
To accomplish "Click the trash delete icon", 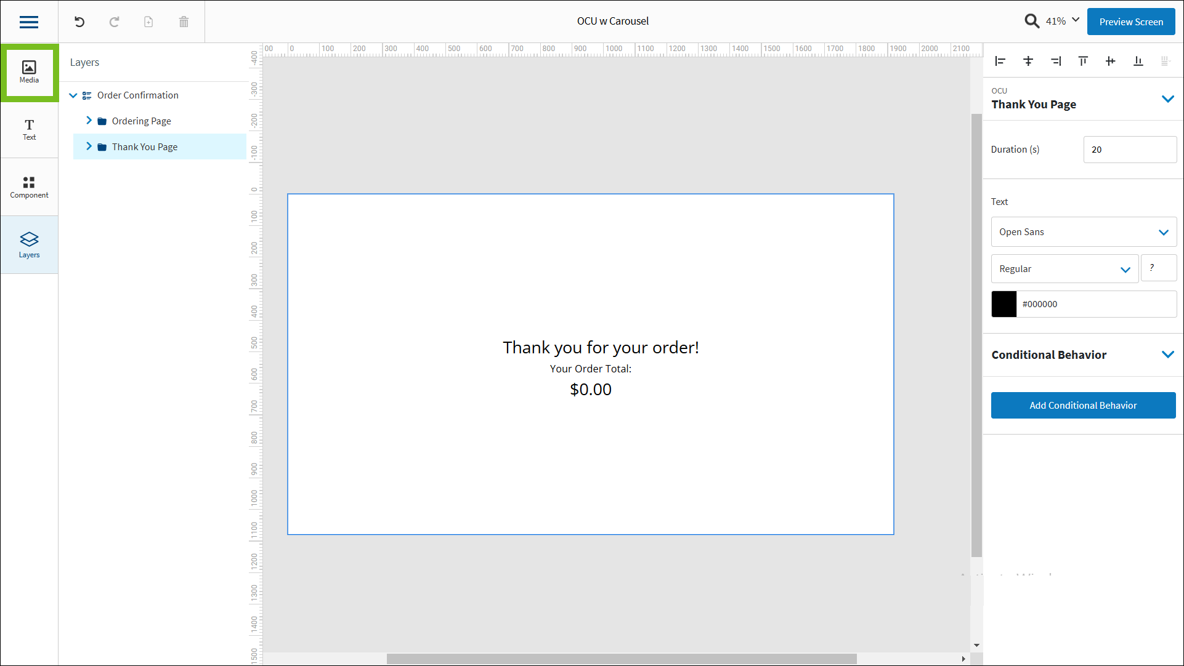I will point(183,22).
